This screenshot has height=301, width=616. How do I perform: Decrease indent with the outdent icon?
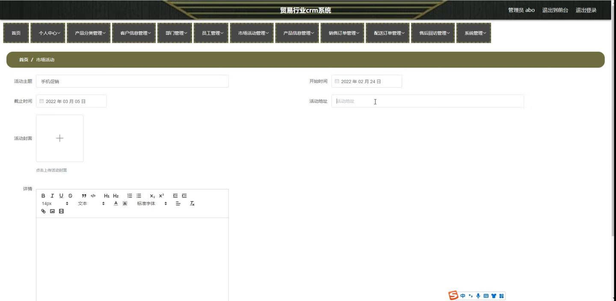pos(175,196)
